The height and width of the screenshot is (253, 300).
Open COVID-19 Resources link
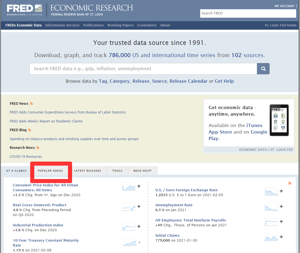click(26, 156)
